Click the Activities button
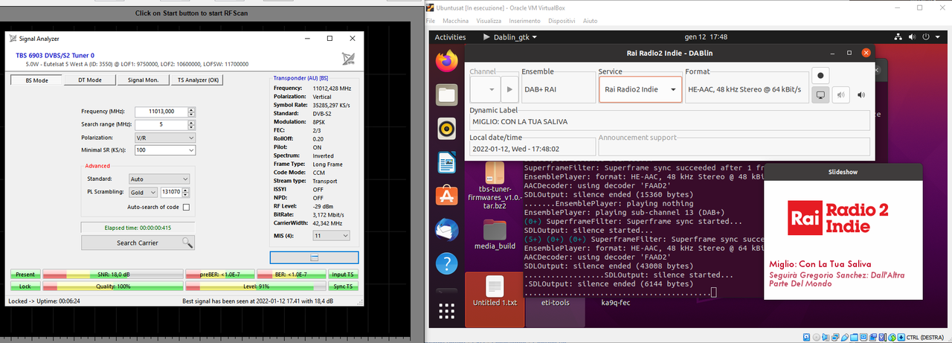 (x=450, y=36)
